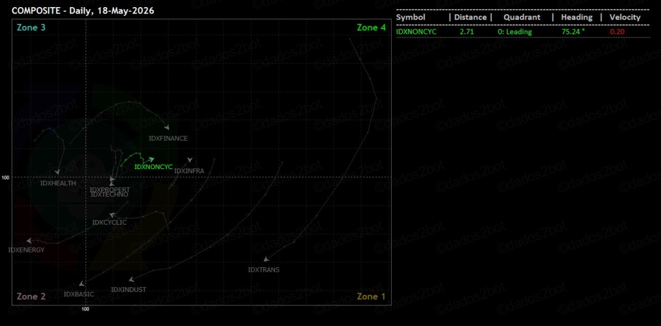Click the IDXENERGY arrowhead marker
The height and width of the screenshot is (326, 661).
(28, 241)
